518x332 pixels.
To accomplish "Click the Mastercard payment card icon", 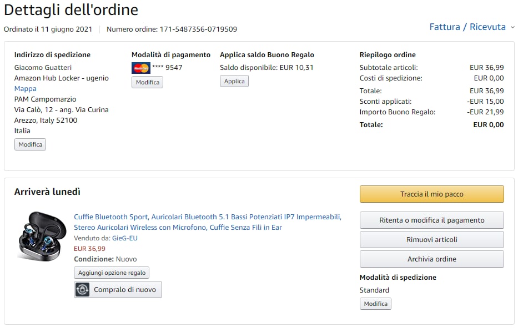I will pos(141,68).
